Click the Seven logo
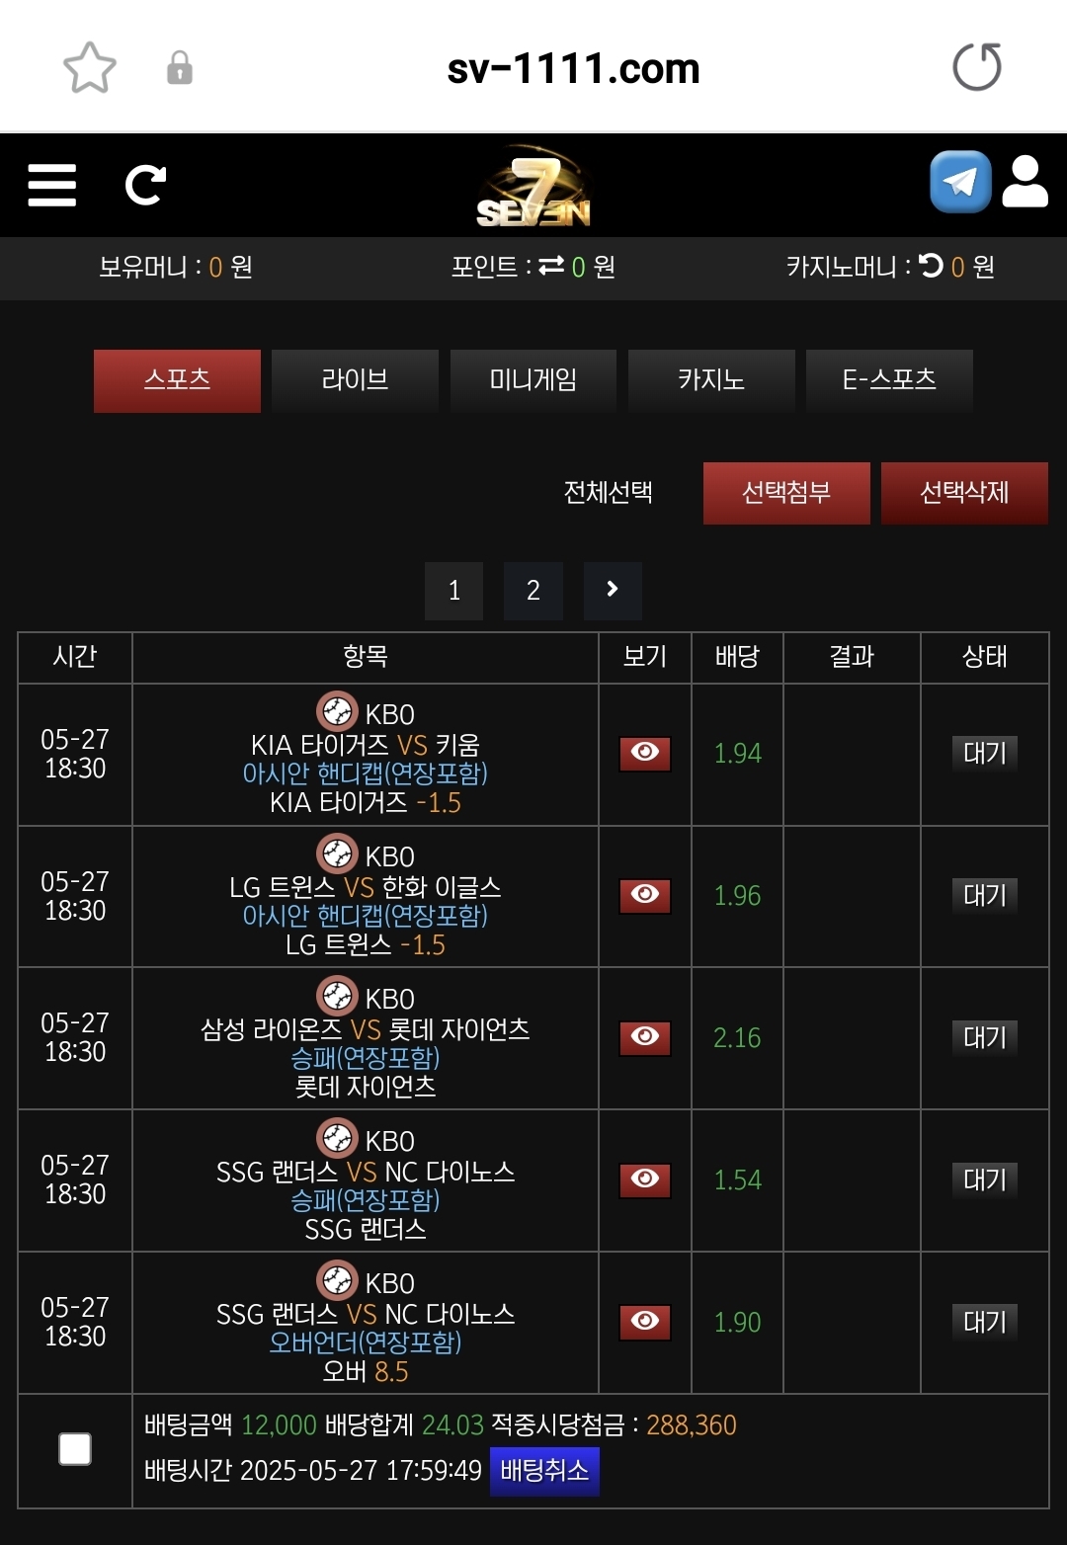The height and width of the screenshot is (1545, 1067). coord(533,187)
